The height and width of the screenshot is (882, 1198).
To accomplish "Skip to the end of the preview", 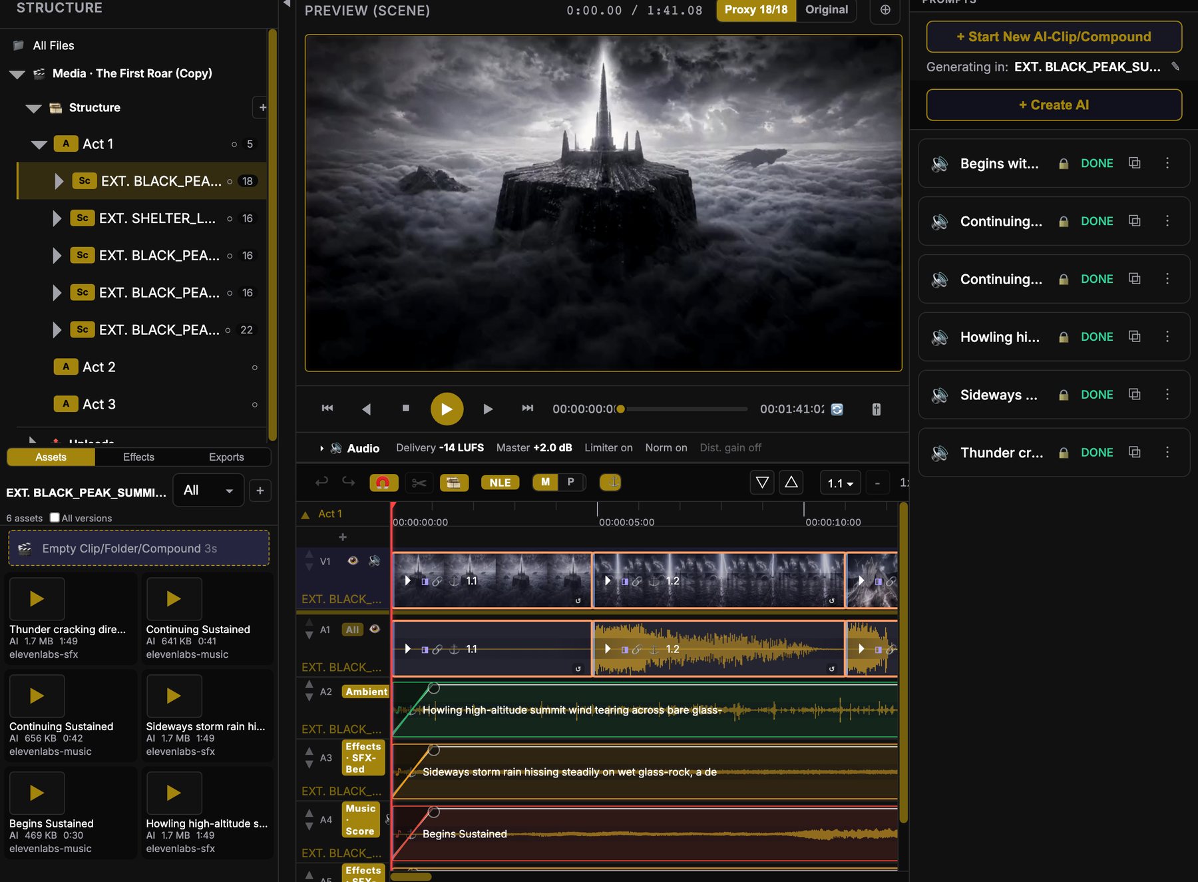I will 528,408.
